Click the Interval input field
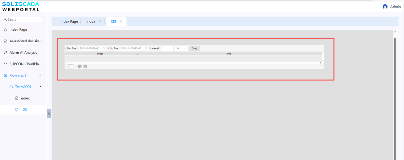The image size is (404, 160). pos(167,48)
